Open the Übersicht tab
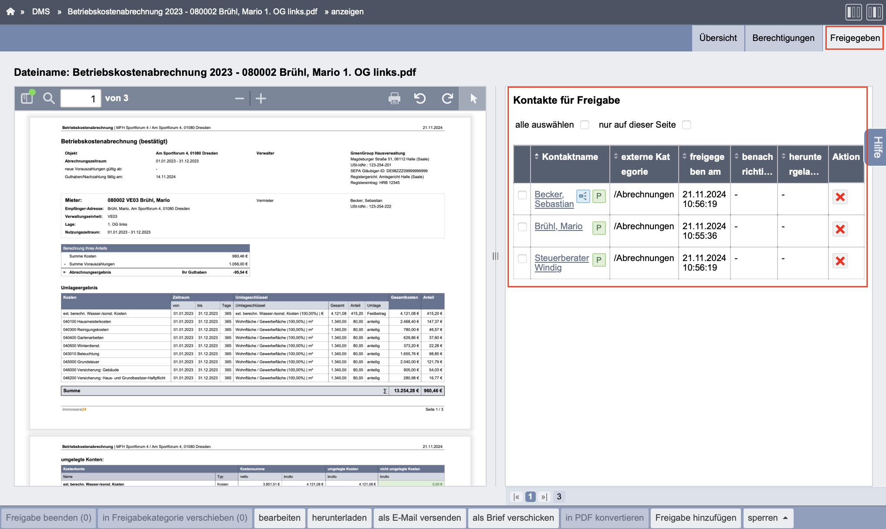 pos(718,38)
